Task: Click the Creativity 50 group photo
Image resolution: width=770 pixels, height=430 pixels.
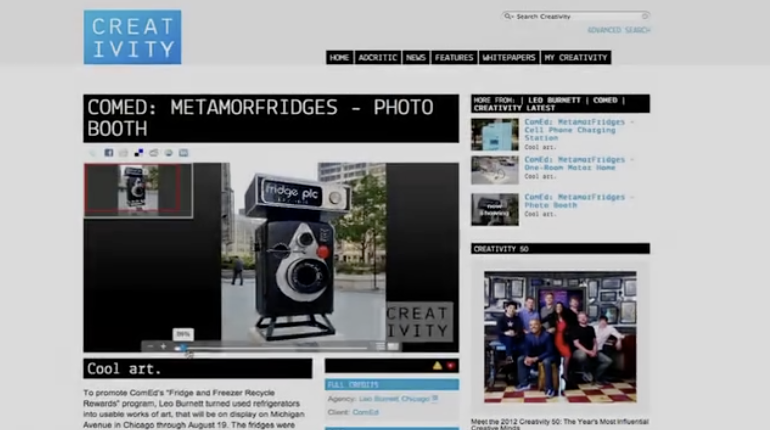Action: pos(560,337)
